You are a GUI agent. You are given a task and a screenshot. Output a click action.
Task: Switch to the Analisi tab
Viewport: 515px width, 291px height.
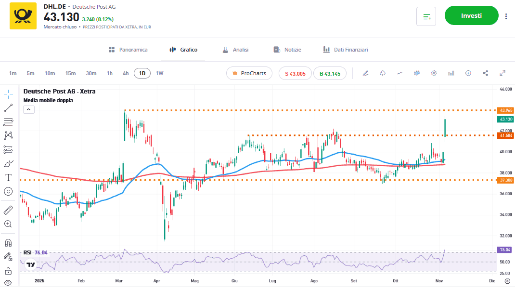coord(235,50)
